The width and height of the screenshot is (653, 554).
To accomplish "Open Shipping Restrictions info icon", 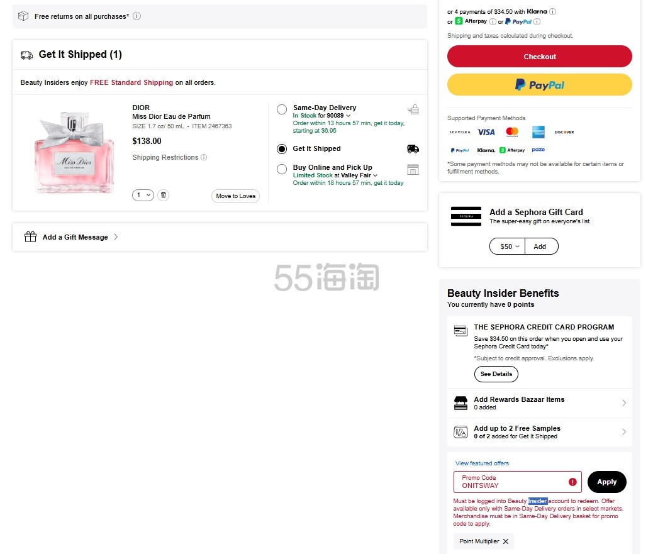I will [204, 157].
